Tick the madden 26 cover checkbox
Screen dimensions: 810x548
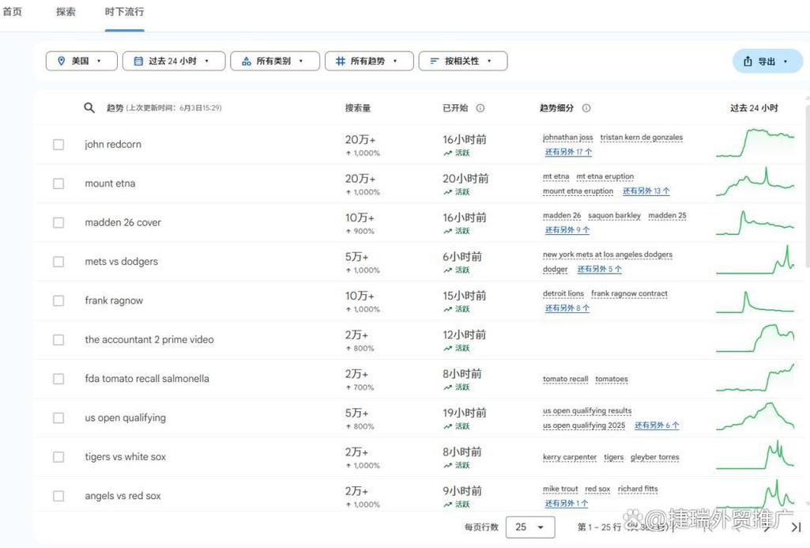click(x=58, y=222)
